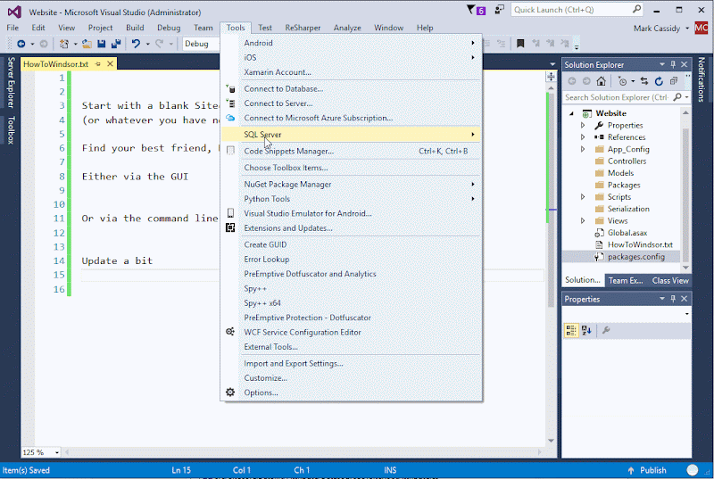
Task: Sort properties alphabetically in Properties panel
Action: (586, 330)
